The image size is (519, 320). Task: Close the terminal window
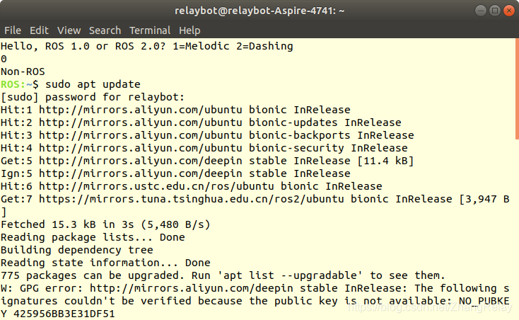point(508,11)
